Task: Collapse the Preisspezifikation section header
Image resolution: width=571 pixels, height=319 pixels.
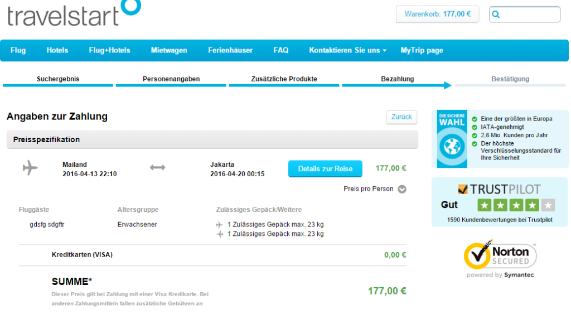Action: click(x=212, y=139)
